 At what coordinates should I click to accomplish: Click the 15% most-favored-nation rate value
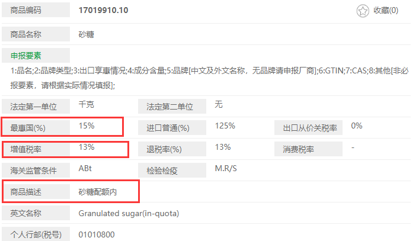pos(87,126)
